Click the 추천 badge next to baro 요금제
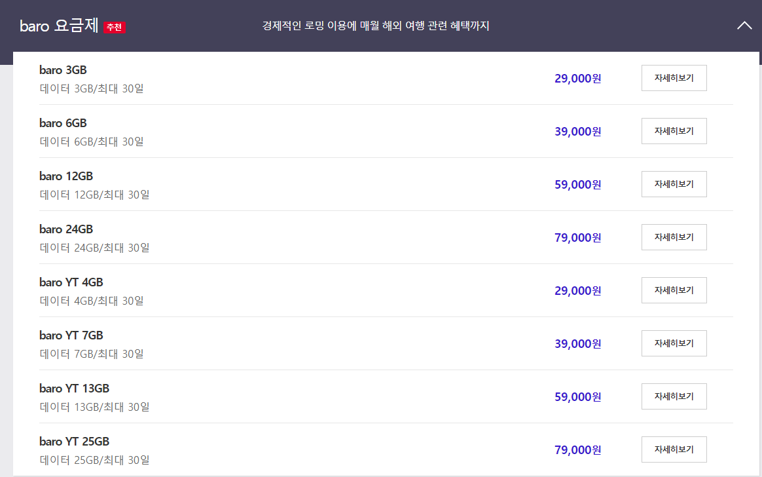Viewport: 762px width, 477px height. pyautogui.click(x=113, y=28)
